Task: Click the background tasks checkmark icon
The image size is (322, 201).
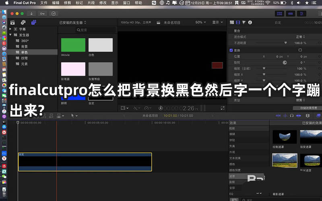Action: click(x=54, y=14)
